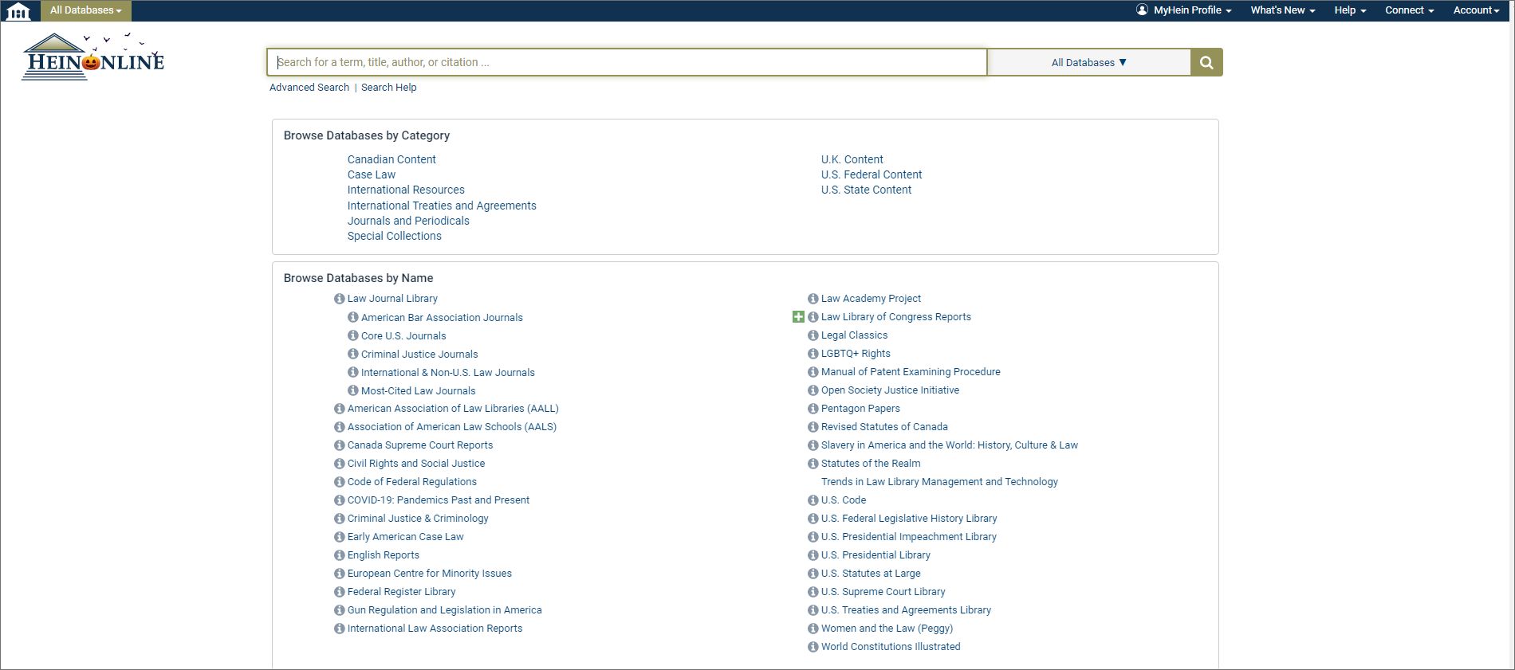Browse the U.S. State Content category
Viewport: 1515px width, 670px height.
coord(867,190)
